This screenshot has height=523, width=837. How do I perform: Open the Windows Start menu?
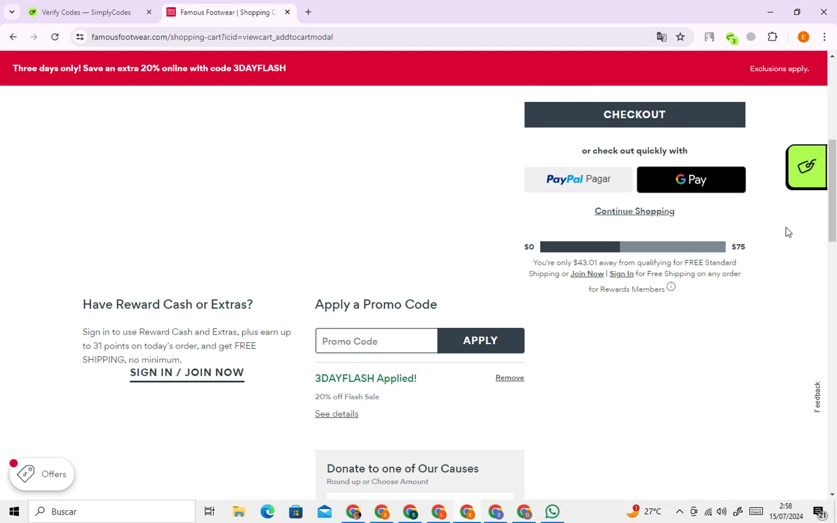click(x=14, y=511)
